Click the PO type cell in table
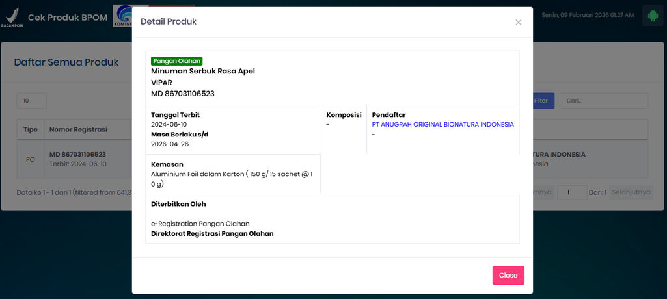667x299 pixels. click(x=31, y=159)
